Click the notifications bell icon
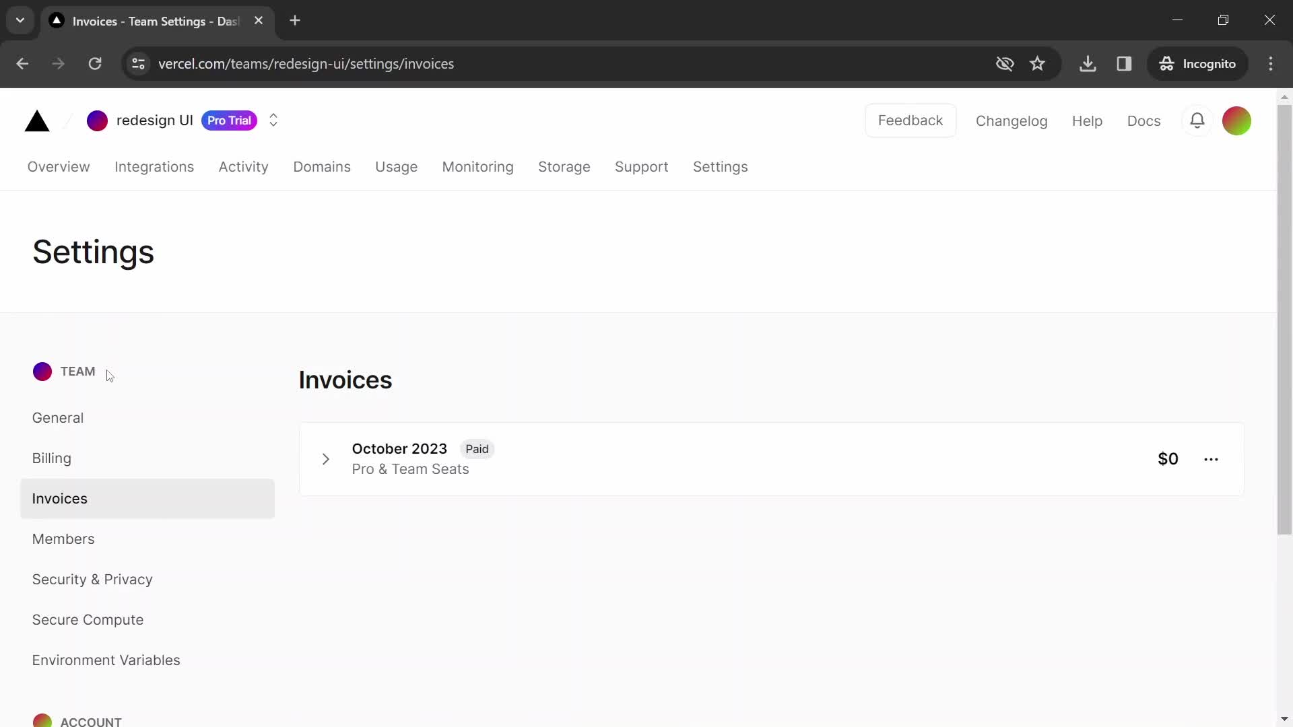The height and width of the screenshot is (727, 1293). pyautogui.click(x=1197, y=120)
